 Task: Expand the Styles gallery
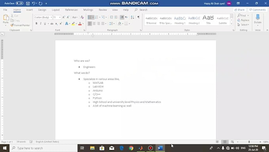click(x=231, y=24)
